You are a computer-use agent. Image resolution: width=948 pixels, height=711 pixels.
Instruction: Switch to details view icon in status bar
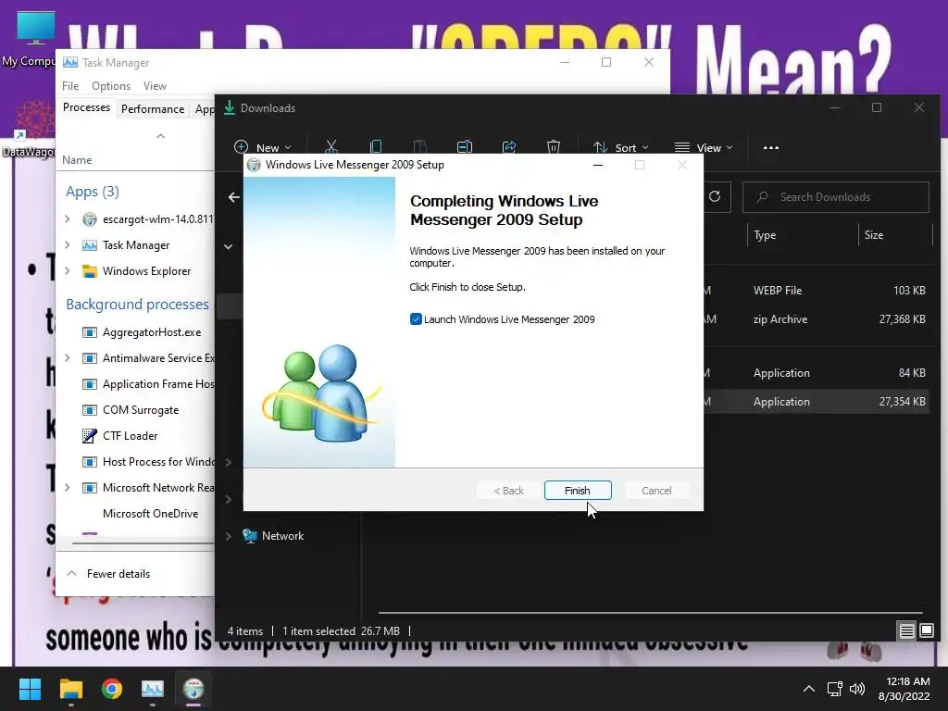coord(906,631)
